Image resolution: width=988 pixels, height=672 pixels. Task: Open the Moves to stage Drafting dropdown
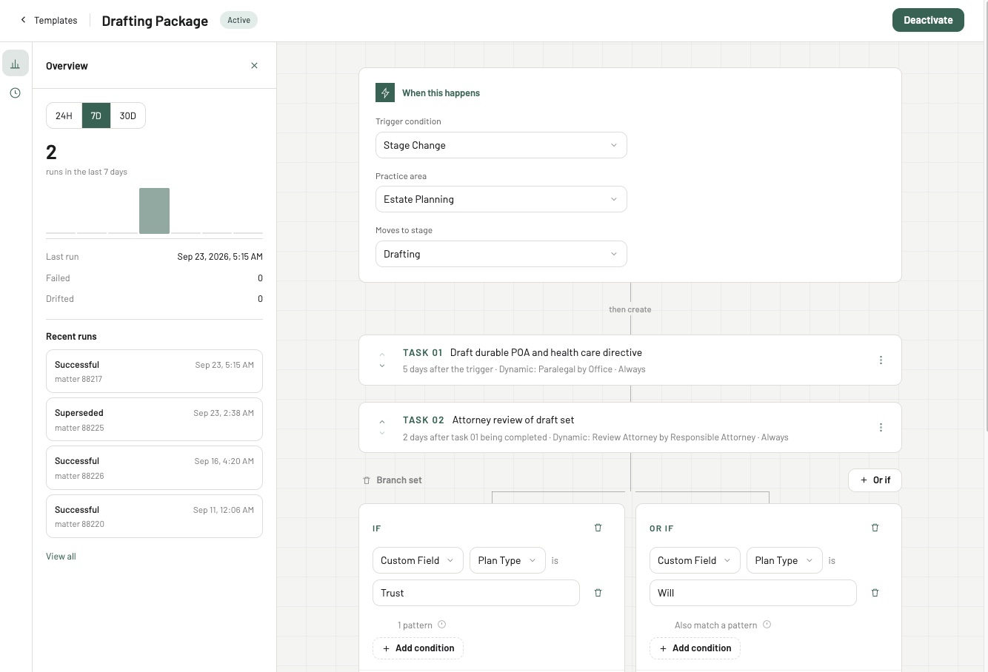coord(501,254)
